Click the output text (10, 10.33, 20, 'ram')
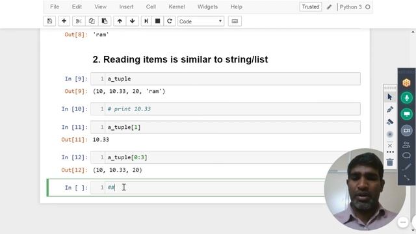Viewport: 416px width, 234px height. (129, 91)
